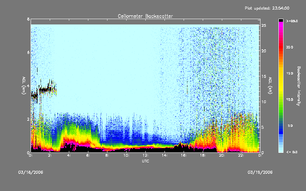Click the "4" km tick label
The height and width of the screenshot is (191, 306).
tap(28, 86)
